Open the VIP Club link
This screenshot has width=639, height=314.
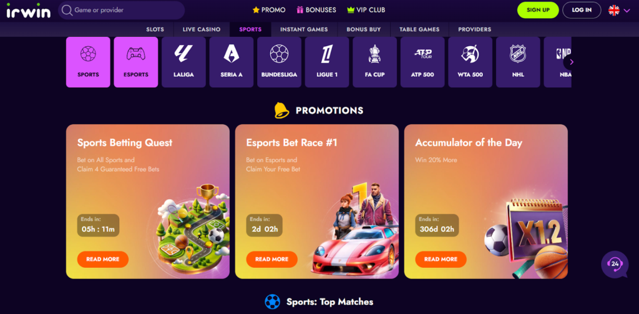click(366, 10)
